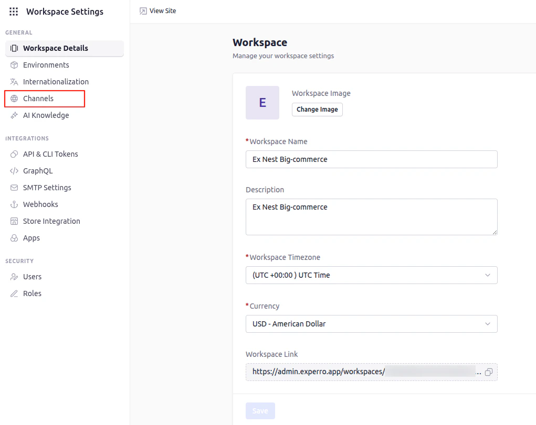Go to GraphQL settings page
Image resolution: width=536 pixels, height=425 pixels.
tap(38, 171)
